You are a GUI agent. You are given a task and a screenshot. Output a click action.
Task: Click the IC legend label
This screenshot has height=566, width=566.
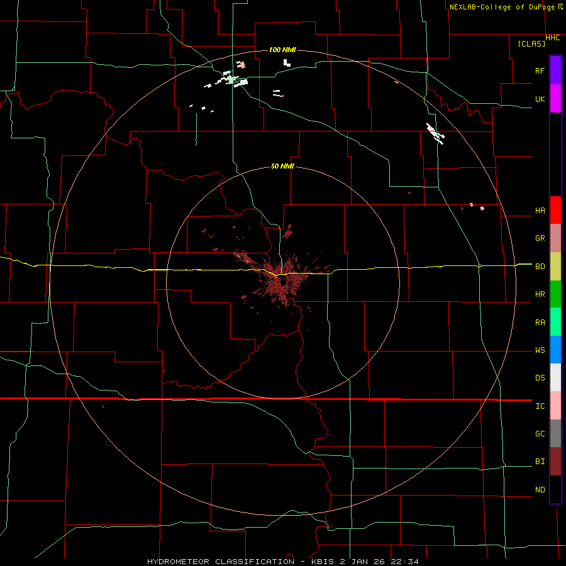point(540,406)
